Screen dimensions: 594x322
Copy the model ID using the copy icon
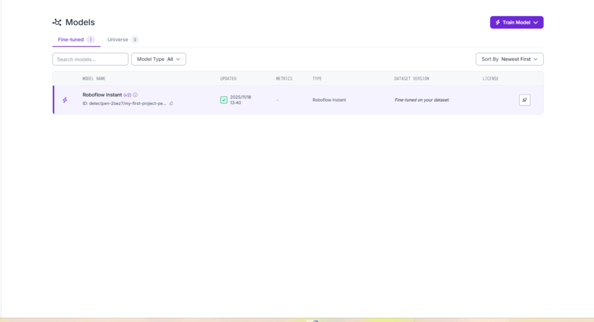tap(171, 103)
